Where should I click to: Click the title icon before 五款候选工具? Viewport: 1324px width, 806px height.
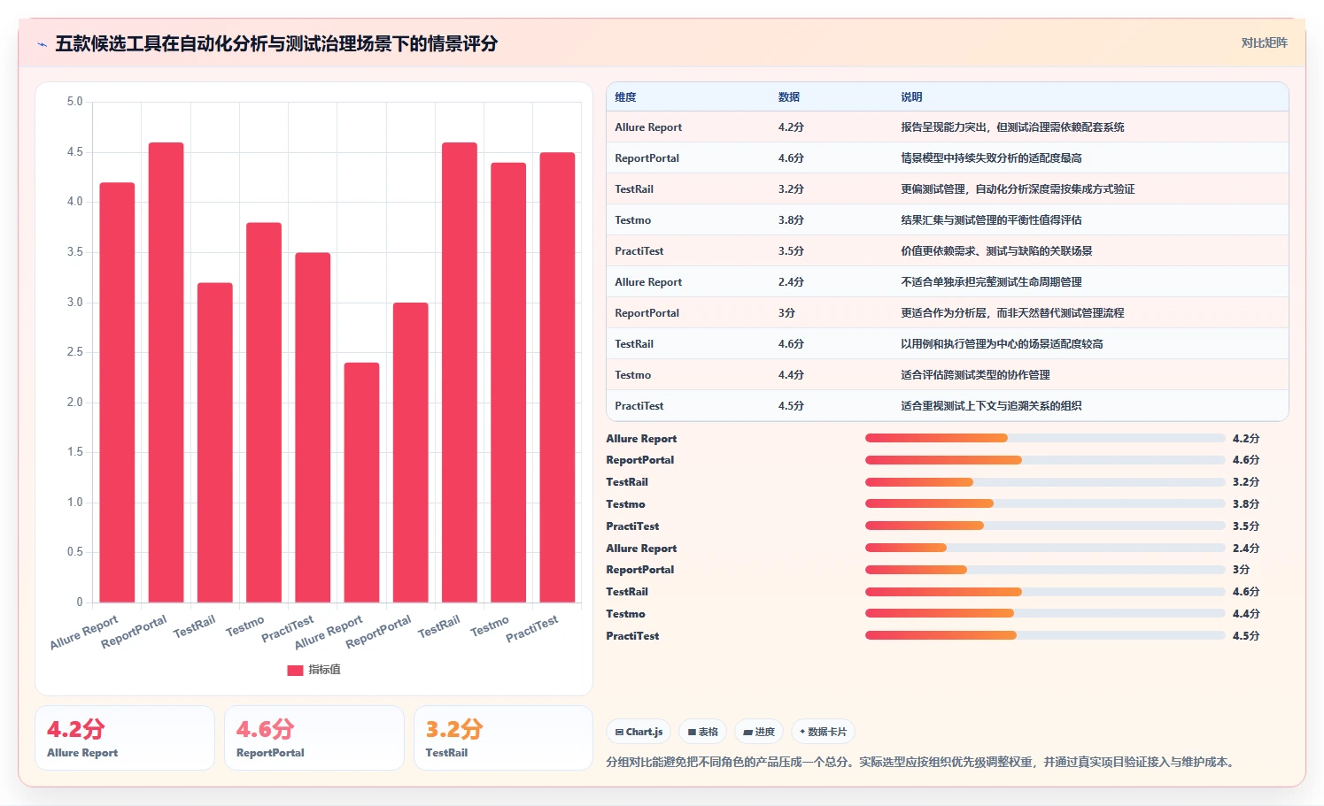pyautogui.click(x=42, y=44)
